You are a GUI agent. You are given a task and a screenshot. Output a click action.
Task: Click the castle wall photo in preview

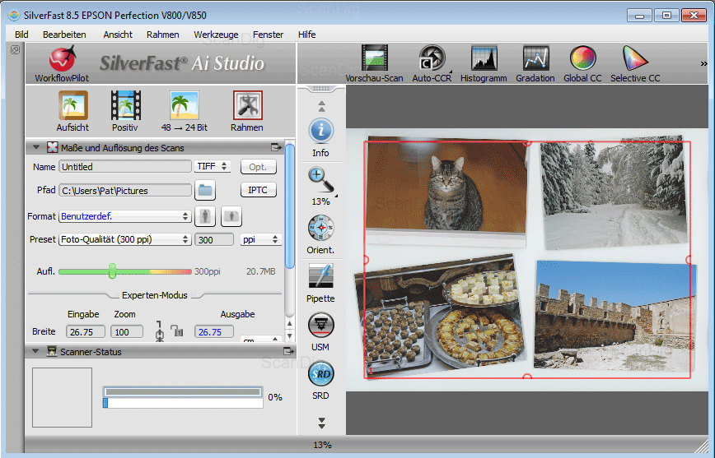click(615, 316)
